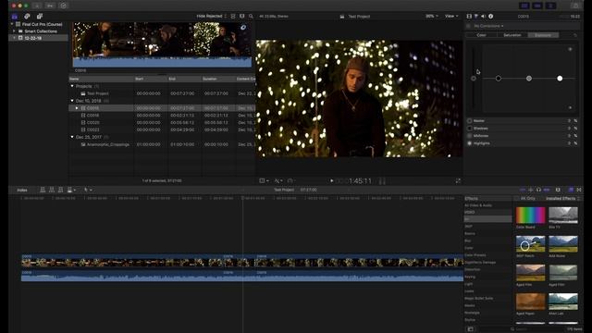Click the insert clip edit icon
Image resolution: width=592 pixels, height=333 pixels.
[x=52, y=190]
